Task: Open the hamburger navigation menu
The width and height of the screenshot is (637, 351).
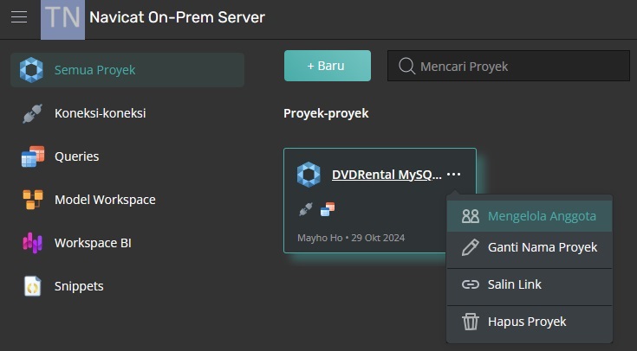Action: (19, 17)
